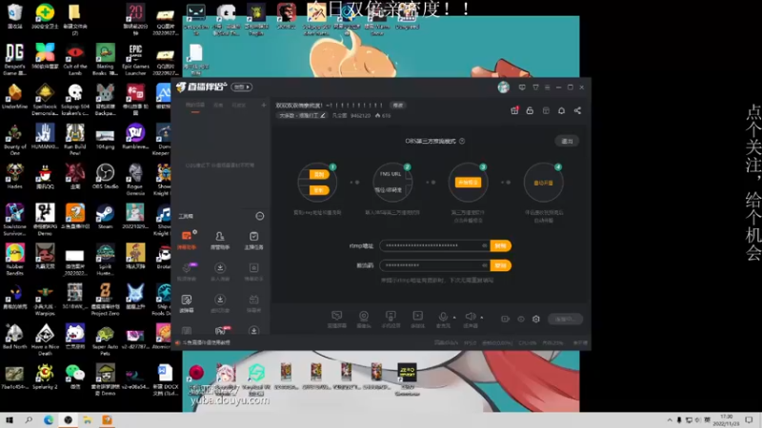Viewport: 762px width, 428px height.
Task: Edit the stream category tag with pencil
Action: 302,115
